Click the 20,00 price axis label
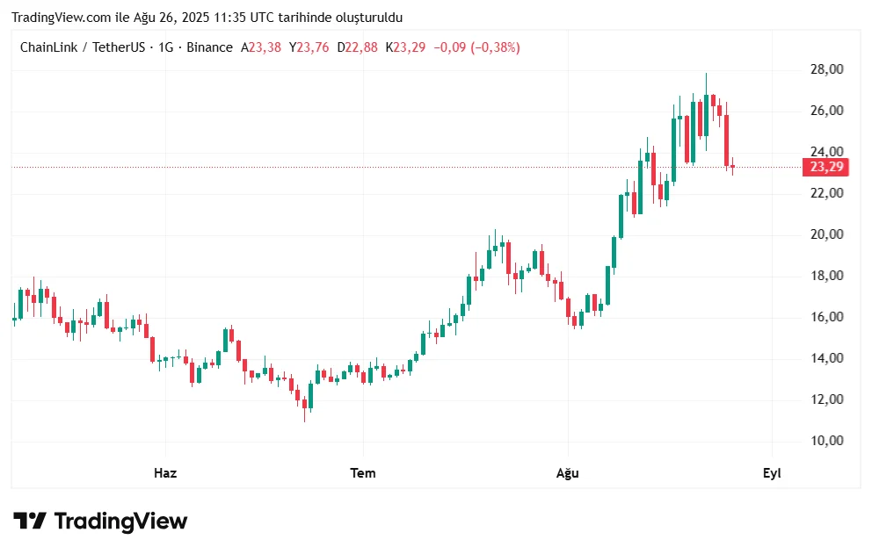The width and height of the screenshot is (872, 554). coord(827,234)
